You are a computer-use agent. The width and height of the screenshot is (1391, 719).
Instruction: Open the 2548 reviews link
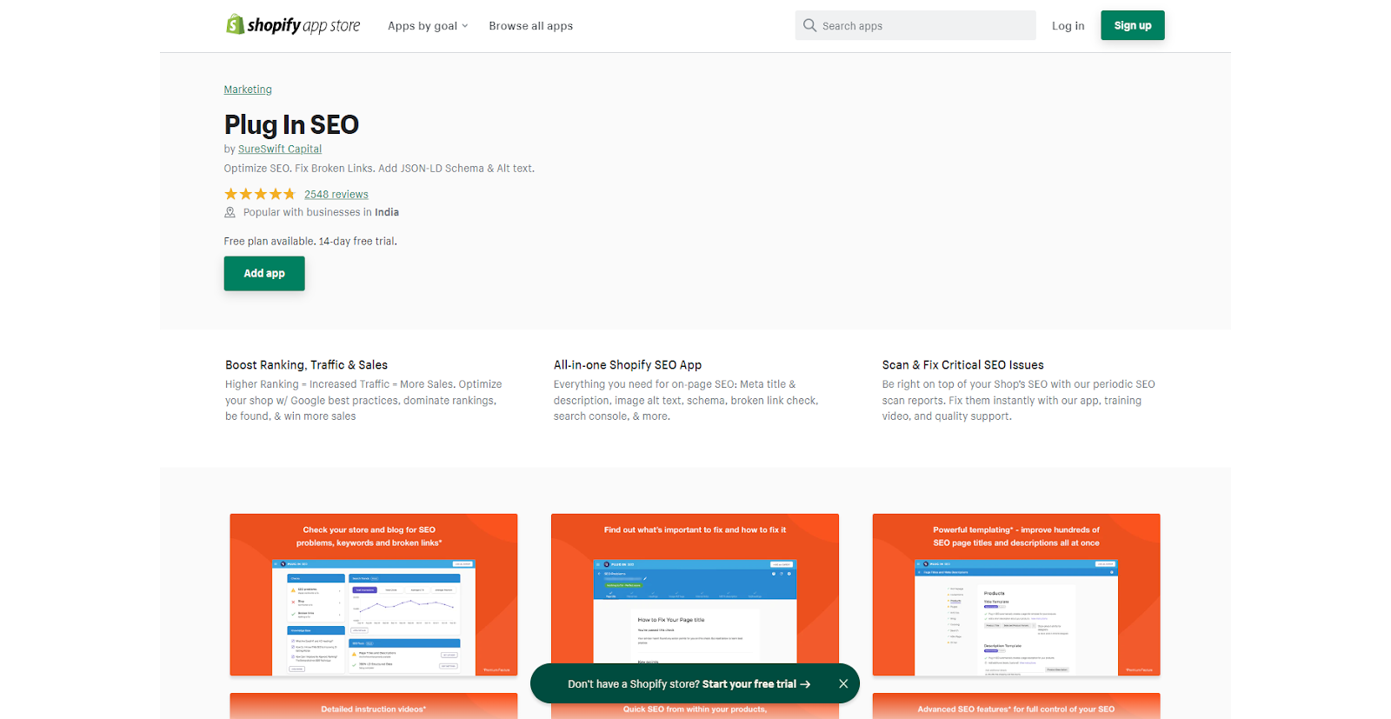click(x=336, y=195)
